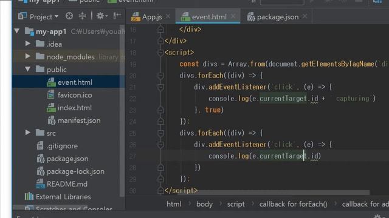Click the 'true' keyword on line 23

(x=213, y=110)
